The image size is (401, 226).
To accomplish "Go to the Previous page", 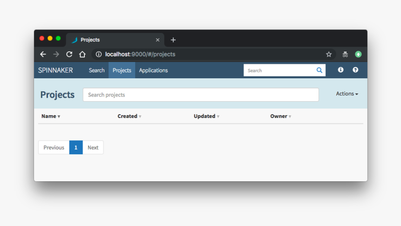I will coord(54,148).
